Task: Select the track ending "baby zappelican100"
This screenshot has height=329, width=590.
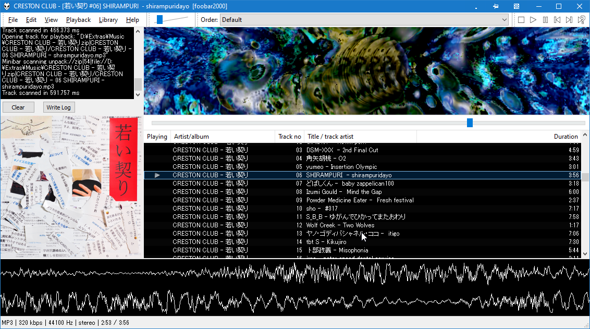Action: 362,184
